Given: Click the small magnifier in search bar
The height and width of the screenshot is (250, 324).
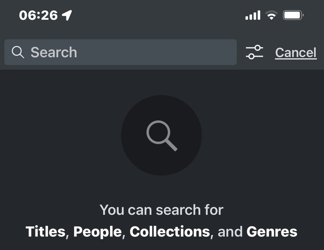Looking at the screenshot, I should (18, 52).
